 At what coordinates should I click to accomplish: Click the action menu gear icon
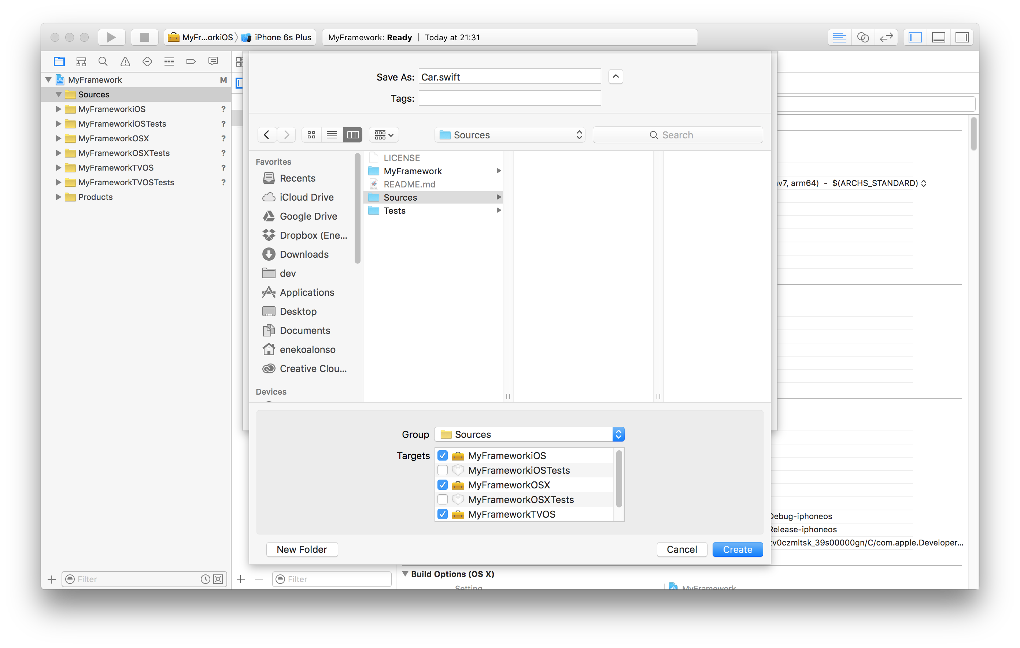[x=384, y=134]
